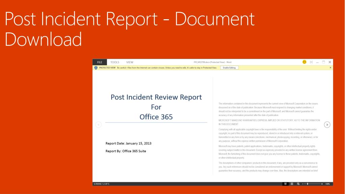Click 'Report By: Office 365 Suite' text
Image resolution: width=345 pixels, height=194 pixels.
pyautogui.click(x=126, y=151)
